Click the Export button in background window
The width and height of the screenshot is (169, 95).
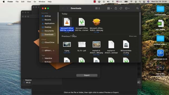(87, 75)
